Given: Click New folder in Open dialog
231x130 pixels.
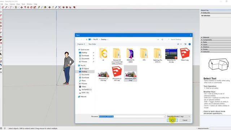Looking at the screenshot, I should coord(92,44).
